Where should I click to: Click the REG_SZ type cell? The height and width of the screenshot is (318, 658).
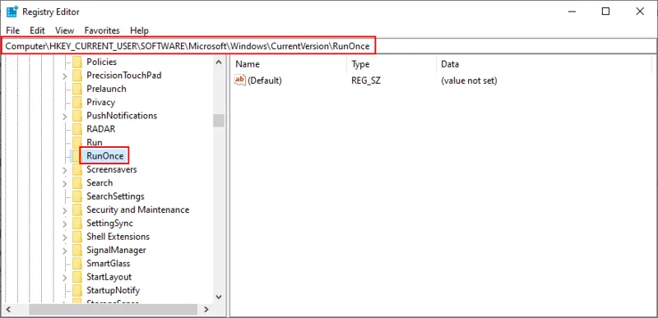pyautogui.click(x=366, y=81)
